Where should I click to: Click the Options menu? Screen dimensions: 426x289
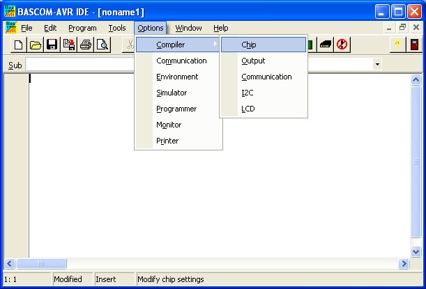150,28
